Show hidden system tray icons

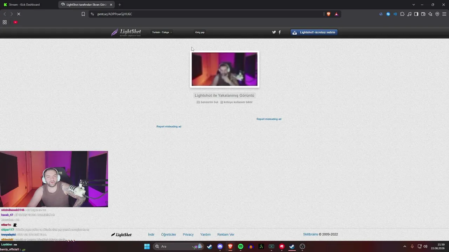(405, 246)
